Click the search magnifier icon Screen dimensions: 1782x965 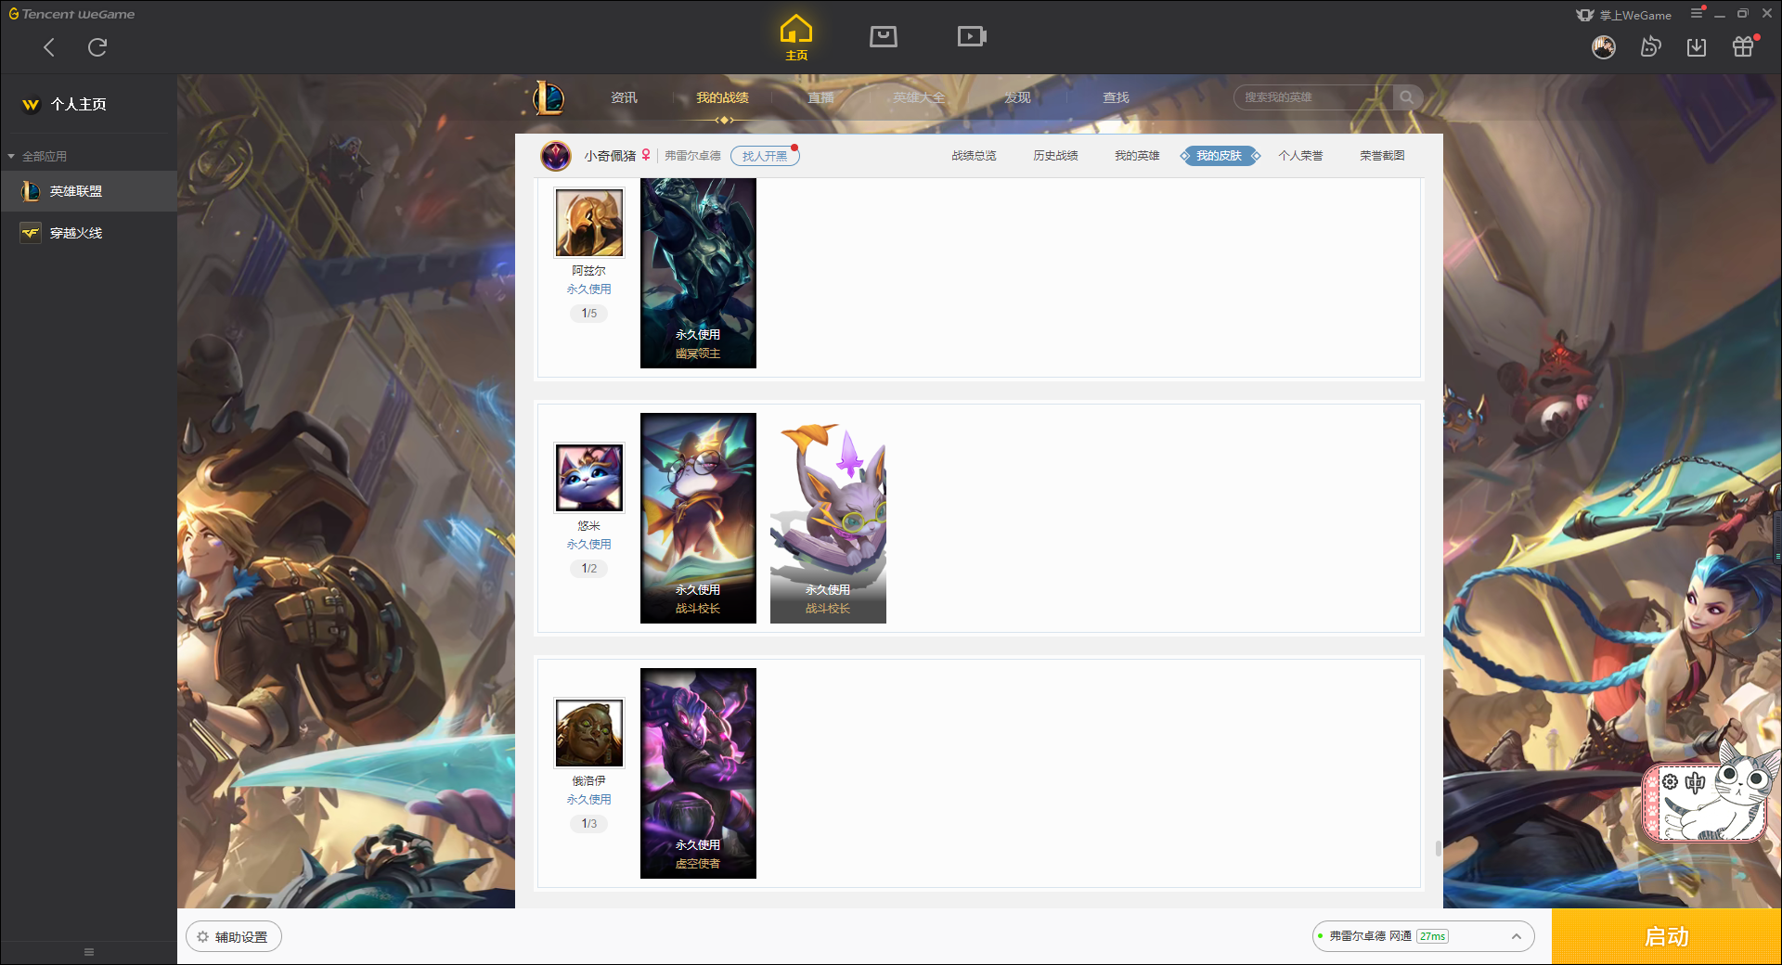click(1407, 97)
